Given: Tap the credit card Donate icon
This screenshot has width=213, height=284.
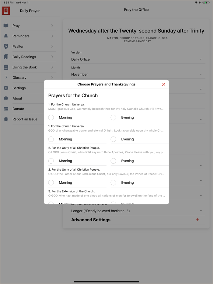Looking at the screenshot, I should tap(6, 109).
